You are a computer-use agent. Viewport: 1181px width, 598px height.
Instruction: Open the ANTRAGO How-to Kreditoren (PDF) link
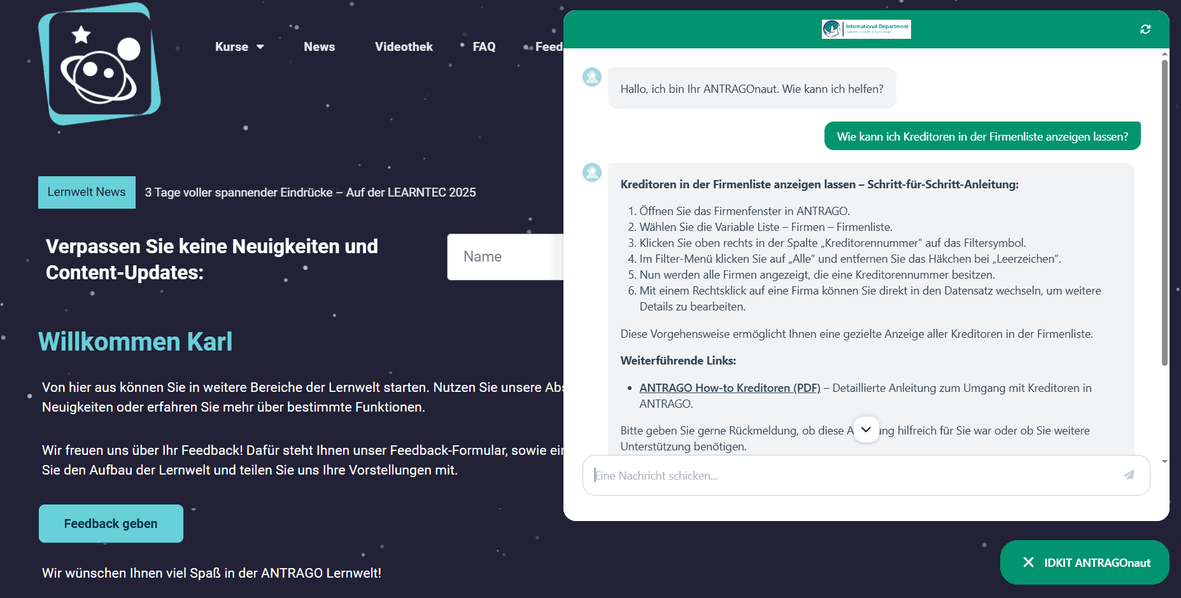coord(730,388)
